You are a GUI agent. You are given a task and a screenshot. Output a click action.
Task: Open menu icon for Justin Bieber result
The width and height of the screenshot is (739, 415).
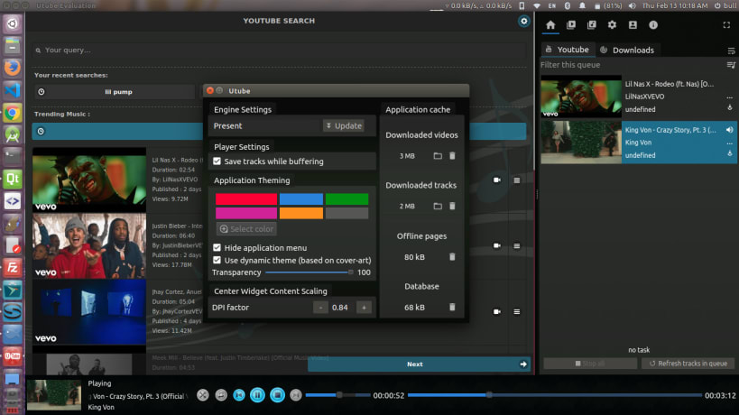click(x=516, y=246)
